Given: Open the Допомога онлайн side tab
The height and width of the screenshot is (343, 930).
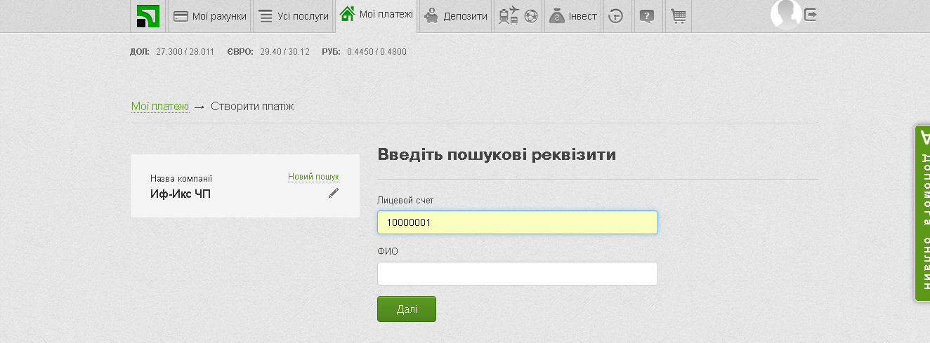Looking at the screenshot, I should point(922,213).
